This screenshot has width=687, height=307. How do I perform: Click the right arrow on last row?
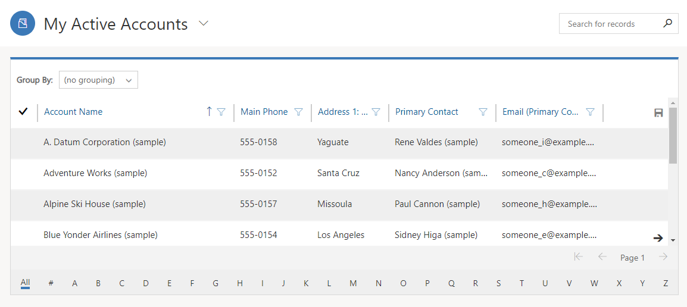[658, 238]
